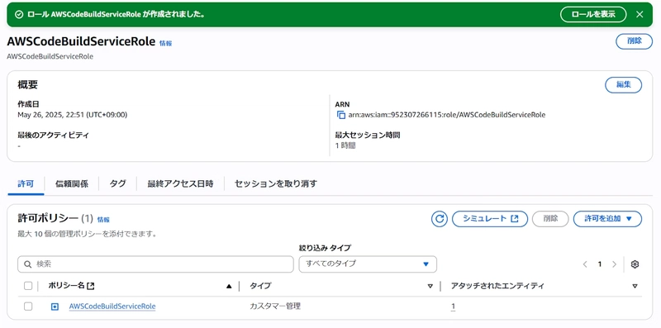Open policy table settings gear
Screen dimensions: 661x328
pyautogui.click(x=635, y=264)
